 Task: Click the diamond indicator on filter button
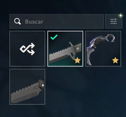[121, 16]
